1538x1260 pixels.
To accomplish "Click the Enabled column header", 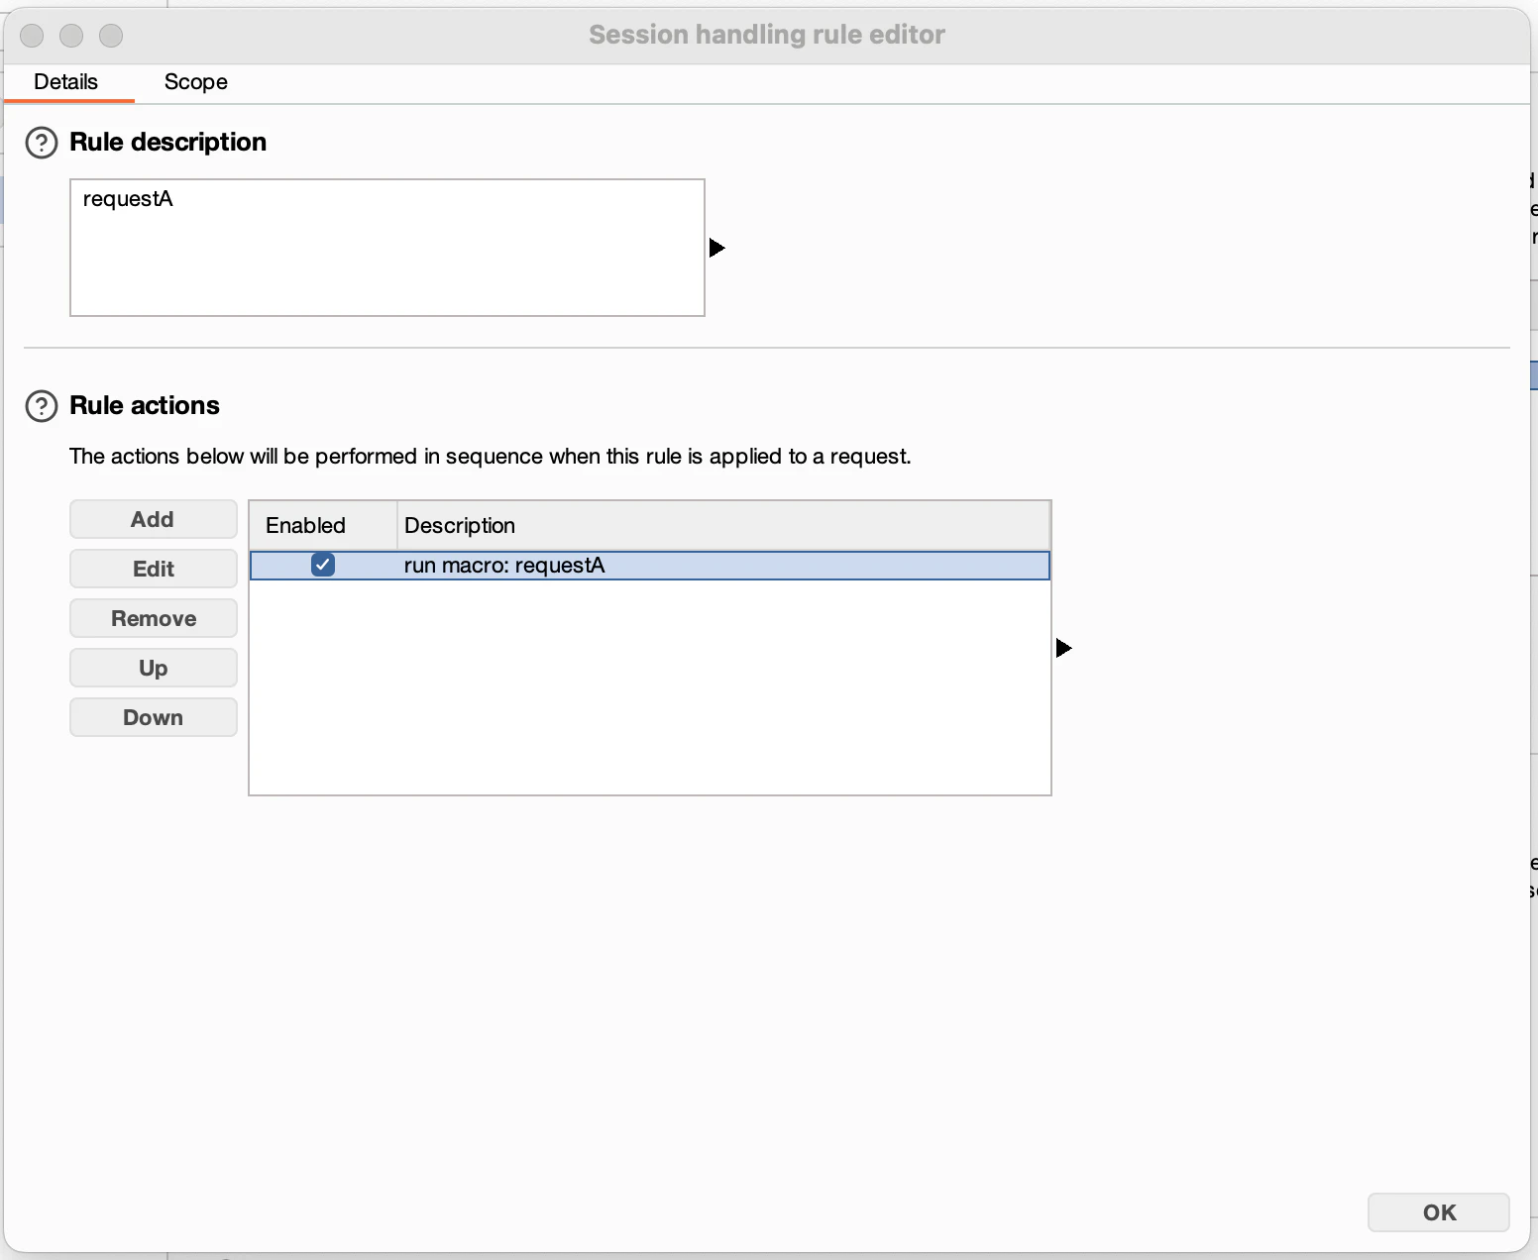I will tap(323, 525).
